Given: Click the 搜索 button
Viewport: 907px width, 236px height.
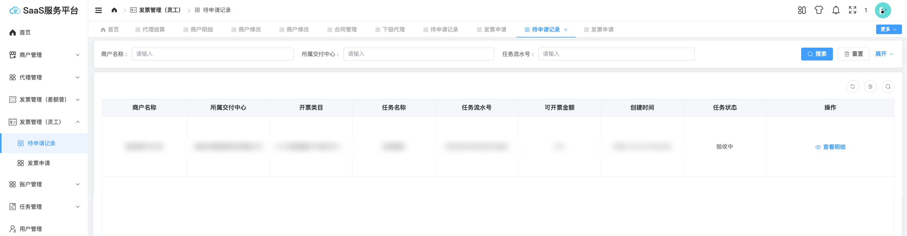Looking at the screenshot, I should coord(816,54).
